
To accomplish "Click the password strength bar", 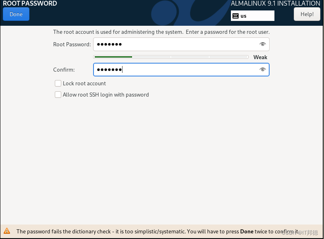I will click(x=171, y=57).
